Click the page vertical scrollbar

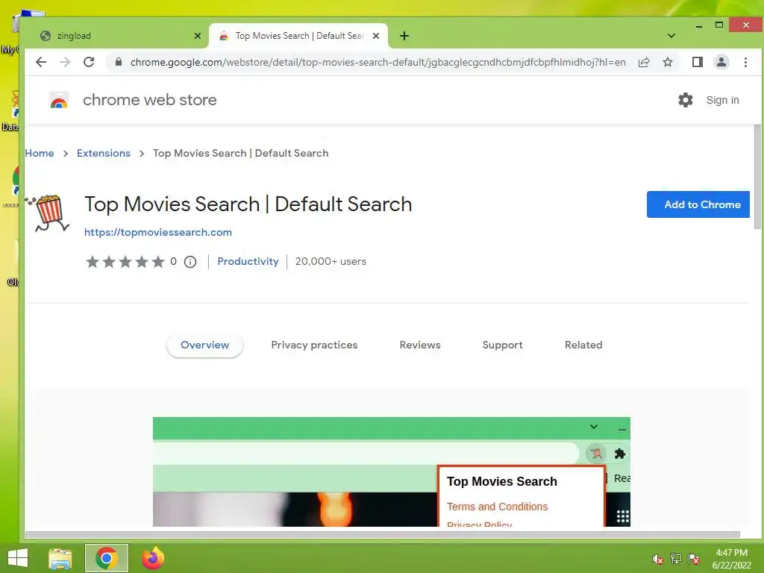(758, 176)
